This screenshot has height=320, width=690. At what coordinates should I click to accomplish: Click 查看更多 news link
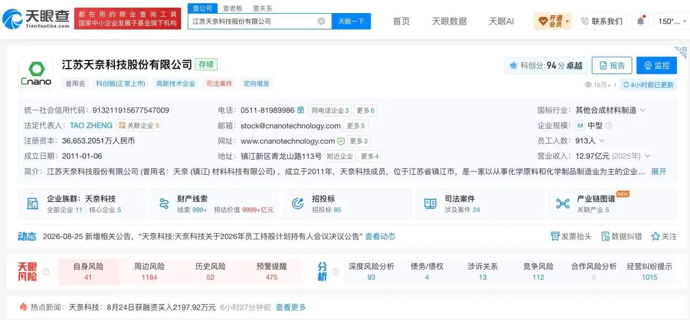[291, 307]
